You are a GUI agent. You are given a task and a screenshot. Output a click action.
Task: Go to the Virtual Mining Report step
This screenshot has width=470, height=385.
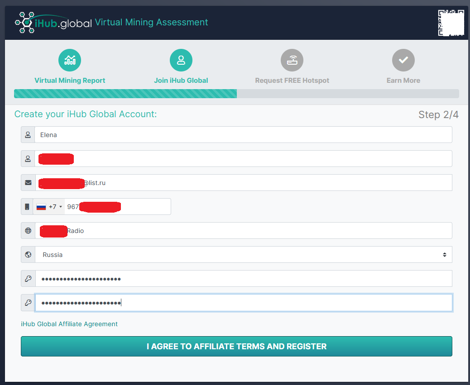click(70, 81)
